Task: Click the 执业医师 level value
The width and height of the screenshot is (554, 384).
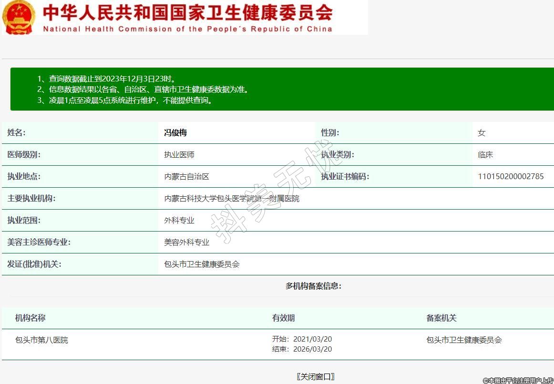Action: click(x=179, y=155)
